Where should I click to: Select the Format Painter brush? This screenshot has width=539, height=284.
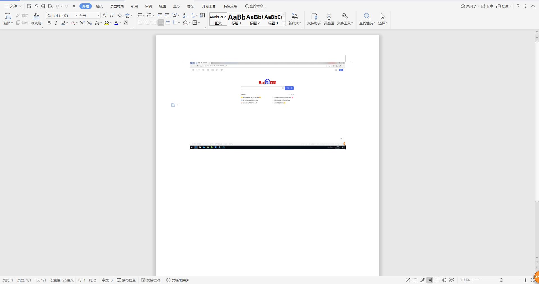tap(36, 17)
